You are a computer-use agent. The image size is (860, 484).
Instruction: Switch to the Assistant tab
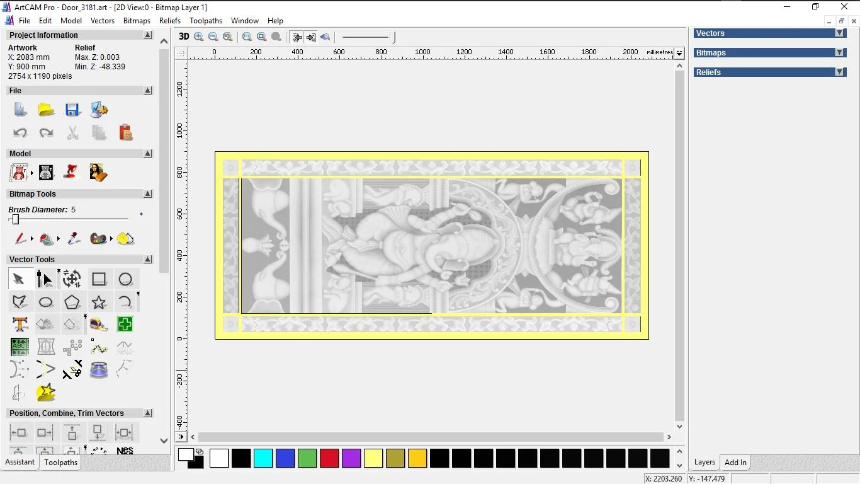coord(20,462)
